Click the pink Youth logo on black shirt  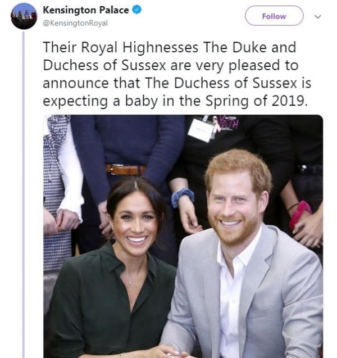pos(225,122)
